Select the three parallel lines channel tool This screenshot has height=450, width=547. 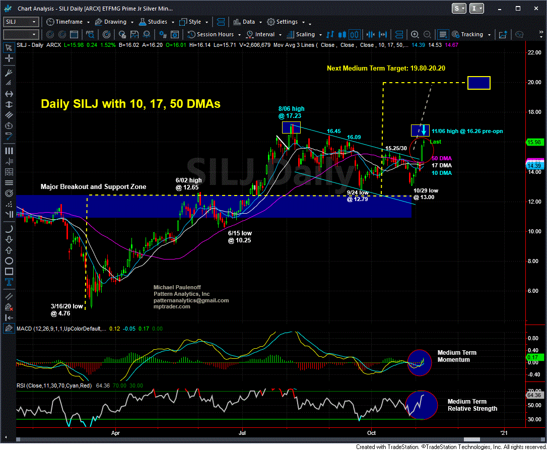[x=9, y=115]
